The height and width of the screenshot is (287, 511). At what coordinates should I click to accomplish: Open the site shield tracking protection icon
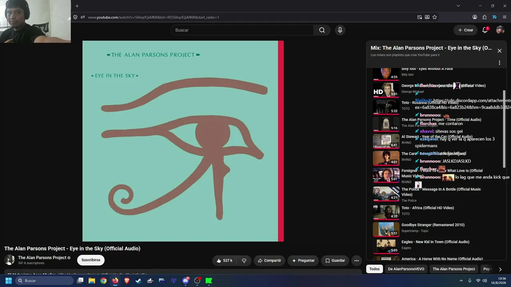pos(75,17)
